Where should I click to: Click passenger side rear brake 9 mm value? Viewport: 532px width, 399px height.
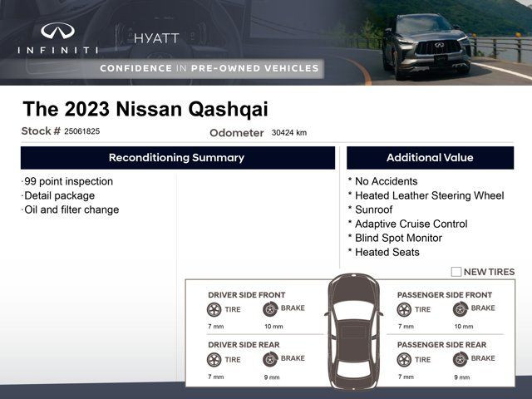point(462,377)
